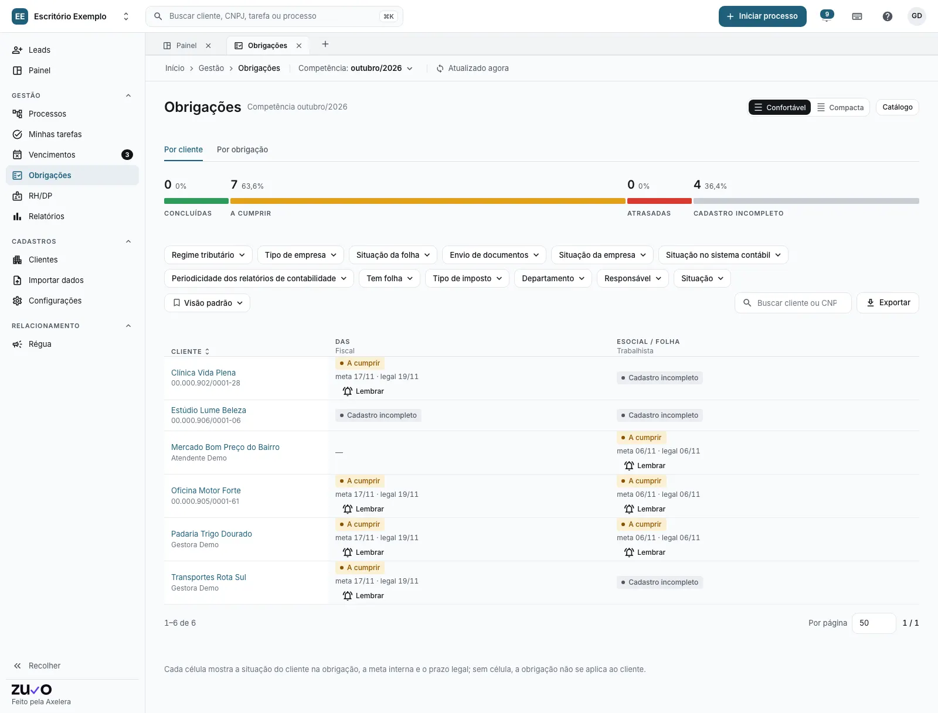Add a new tab with plus icon
This screenshot has height=713, width=938.
point(325,45)
